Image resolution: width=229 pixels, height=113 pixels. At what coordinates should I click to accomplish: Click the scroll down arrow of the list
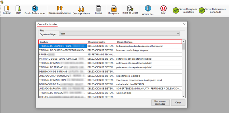click(184, 96)
